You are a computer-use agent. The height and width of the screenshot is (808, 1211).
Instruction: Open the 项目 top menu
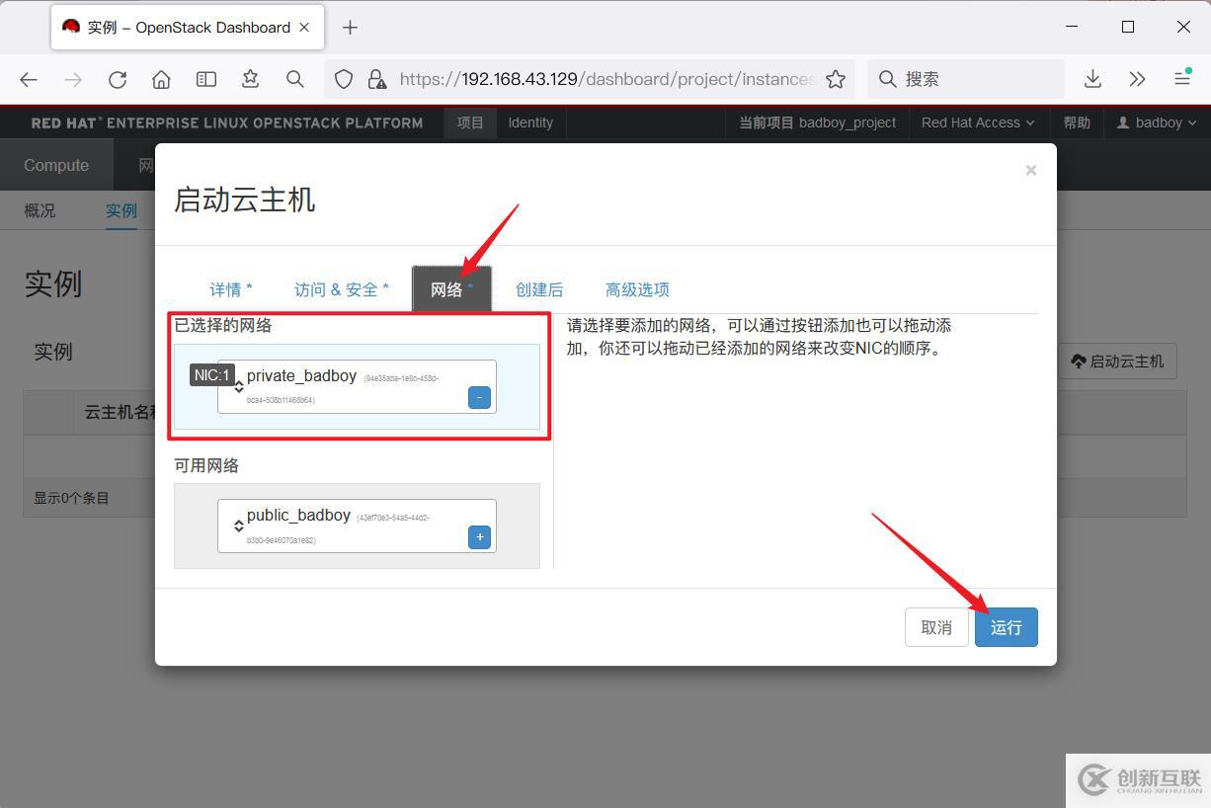point(470,122)
